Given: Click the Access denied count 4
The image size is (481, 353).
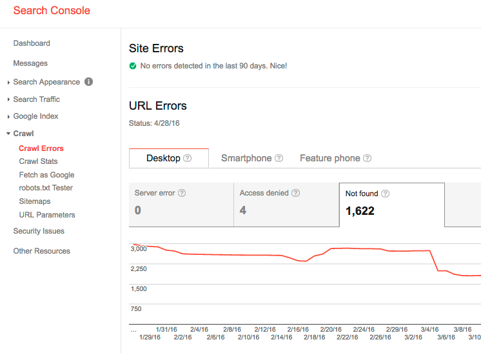Looking at the screenshot, I should pyautogui.click(x=243, y=210).
